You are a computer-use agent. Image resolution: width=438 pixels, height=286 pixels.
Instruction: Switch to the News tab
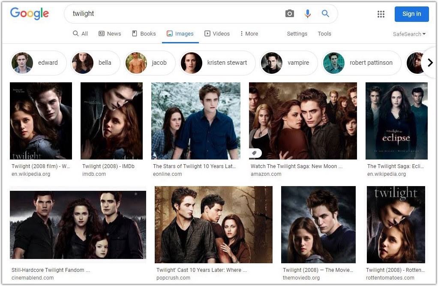110,34
